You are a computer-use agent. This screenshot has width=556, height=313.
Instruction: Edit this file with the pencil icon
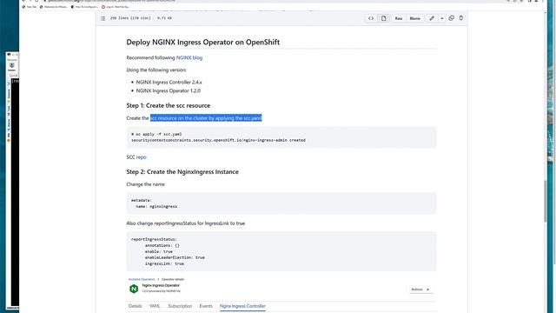point(432,18)
